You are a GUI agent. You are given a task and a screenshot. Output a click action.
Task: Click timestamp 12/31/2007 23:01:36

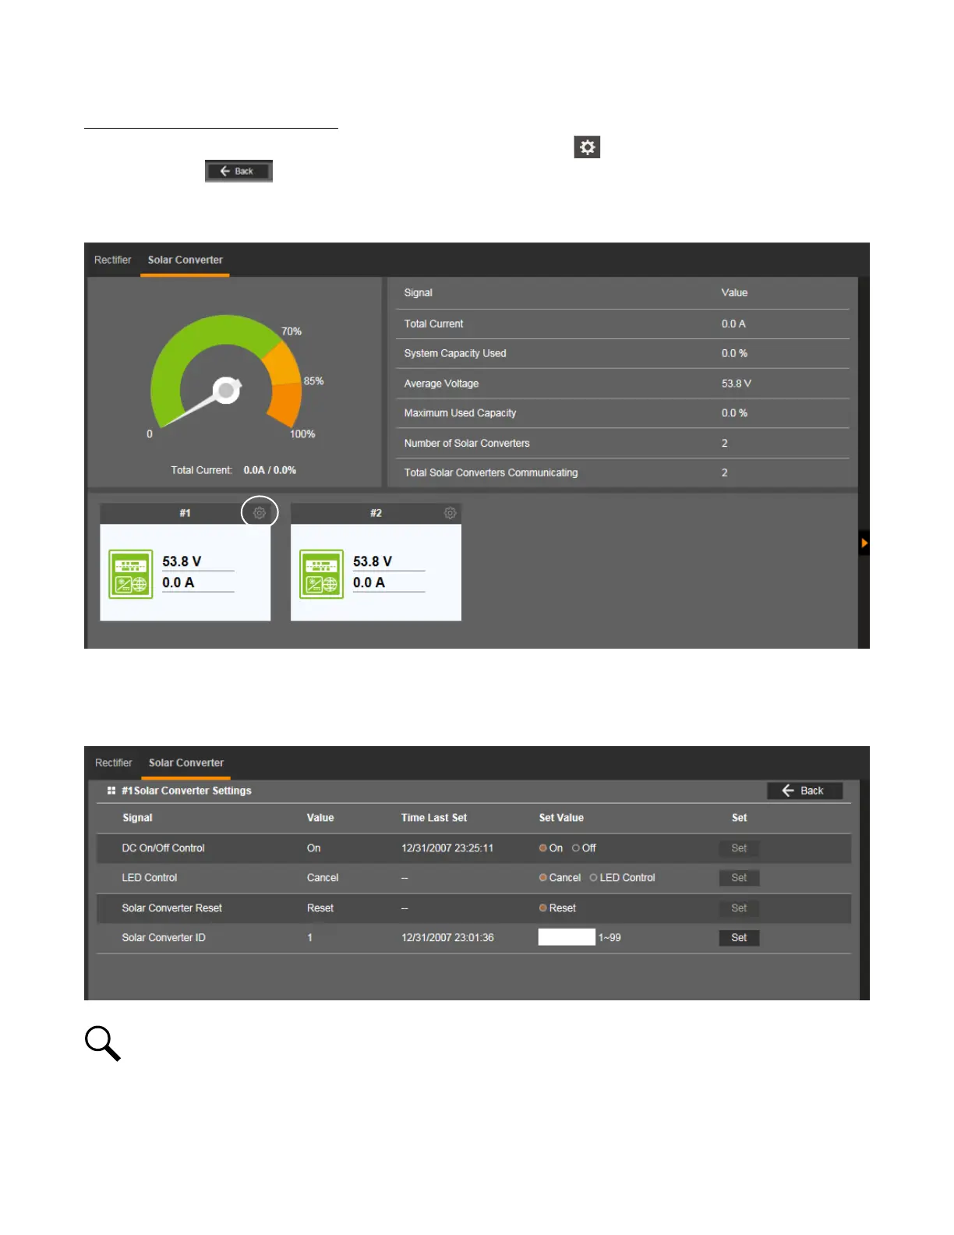click(447, 938)
